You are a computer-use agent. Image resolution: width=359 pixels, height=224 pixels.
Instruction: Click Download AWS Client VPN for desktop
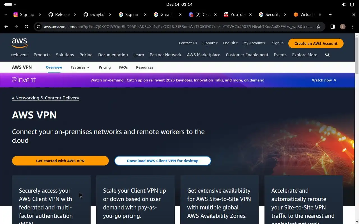[x=163, y=161]
